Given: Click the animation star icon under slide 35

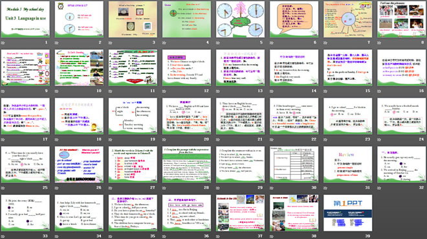Looking at the screenshot, I should [x=111, y=236].
